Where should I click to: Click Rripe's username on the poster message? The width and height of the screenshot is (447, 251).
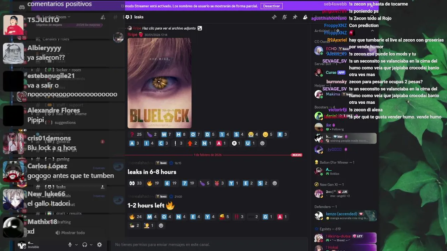(132, 35)
